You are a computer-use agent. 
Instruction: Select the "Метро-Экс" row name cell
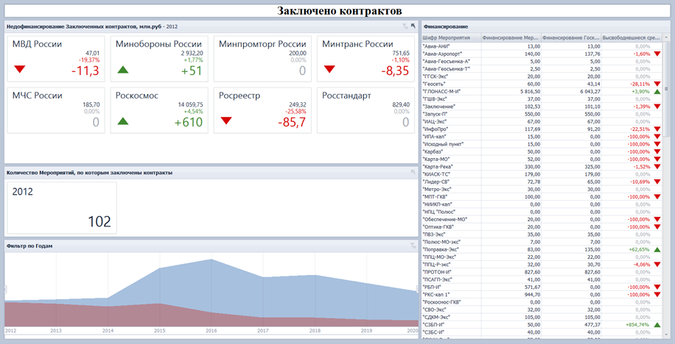(x=451, y=189)
